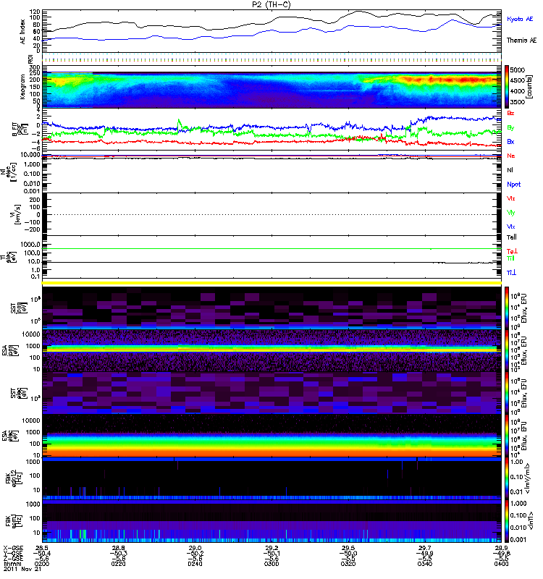This screenshot has height=579, width=543.
Task: Pick the Keogram counts color bar
Action: [507, 87]
